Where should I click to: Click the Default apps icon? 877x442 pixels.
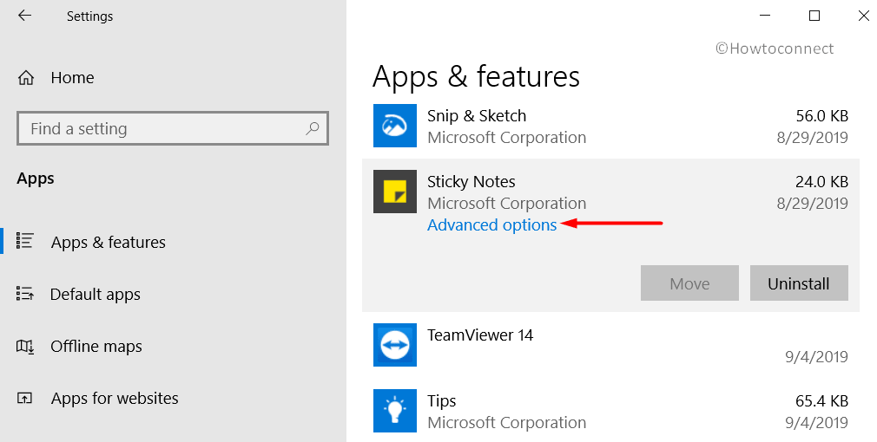(24, 294)
